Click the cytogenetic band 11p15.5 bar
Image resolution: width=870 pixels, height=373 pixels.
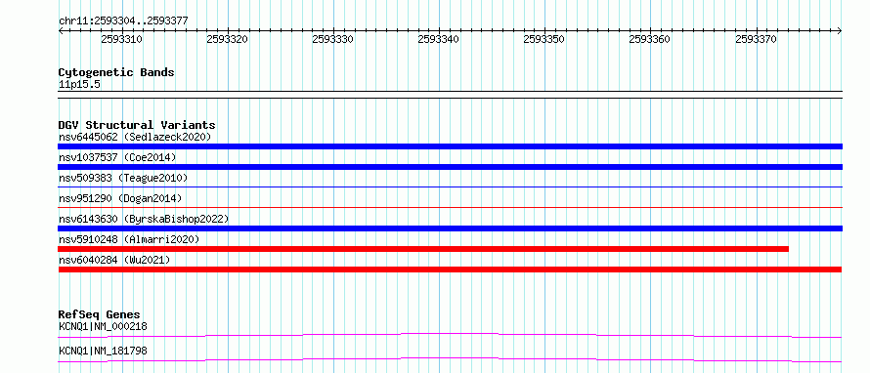(450, 94)
